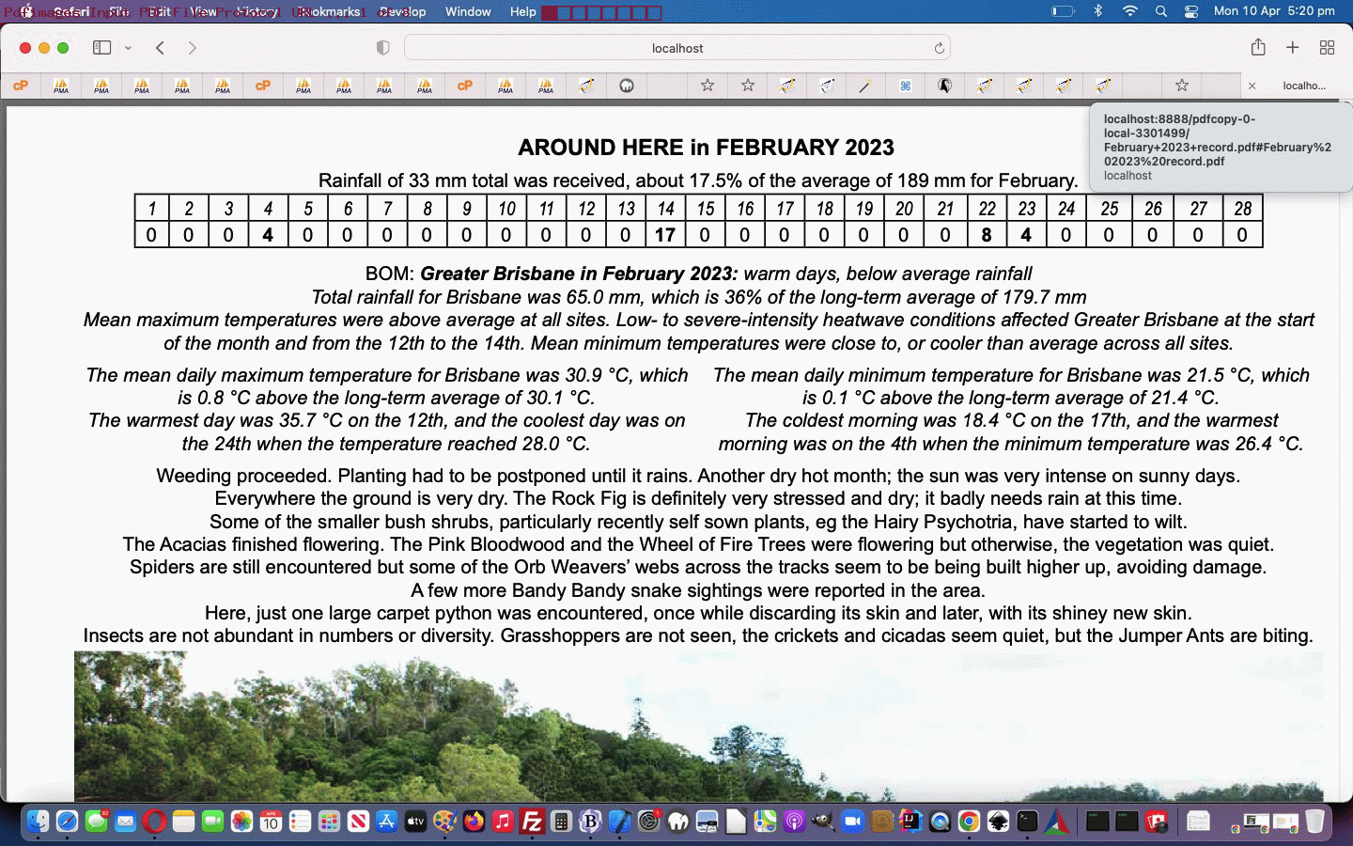Screen dimensions: 1353x846
Task: Launch BBEdit from the Dock
Action: [590, 822]
